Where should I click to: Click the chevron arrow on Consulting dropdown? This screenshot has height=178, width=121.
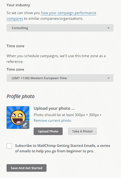pyautogui.click(x=109, y=28)
